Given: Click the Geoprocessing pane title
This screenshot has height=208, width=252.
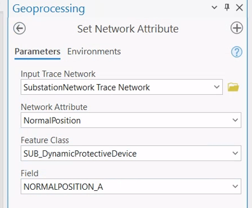Looking at the screenshot, I should (x=48, y=9).
